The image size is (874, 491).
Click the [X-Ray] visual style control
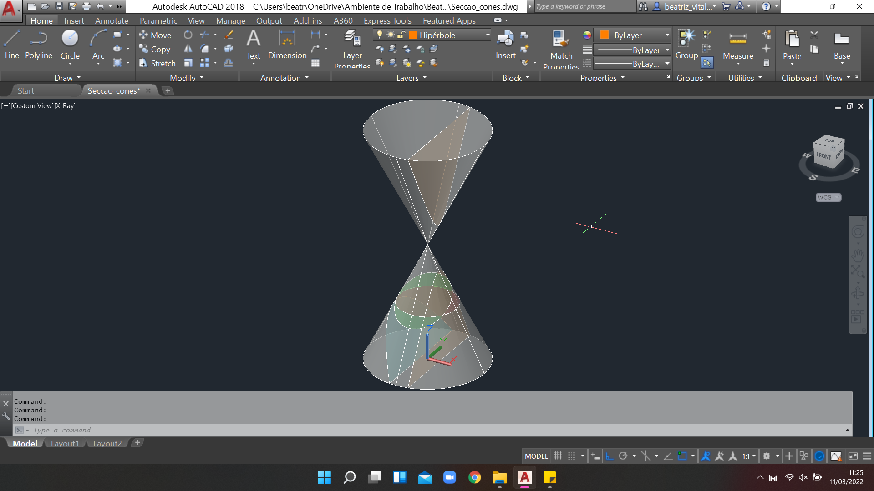(x=65, y=105)
